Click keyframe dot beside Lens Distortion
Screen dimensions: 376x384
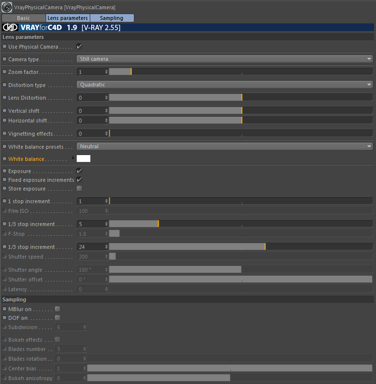click(x=4, y=98)
